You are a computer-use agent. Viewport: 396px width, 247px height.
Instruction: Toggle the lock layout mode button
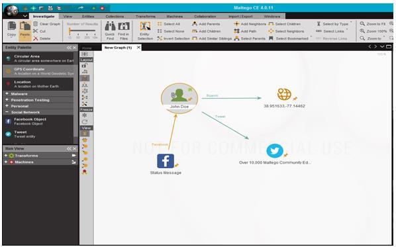84,66
